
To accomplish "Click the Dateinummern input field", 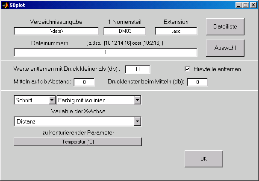I will point(105,52).
